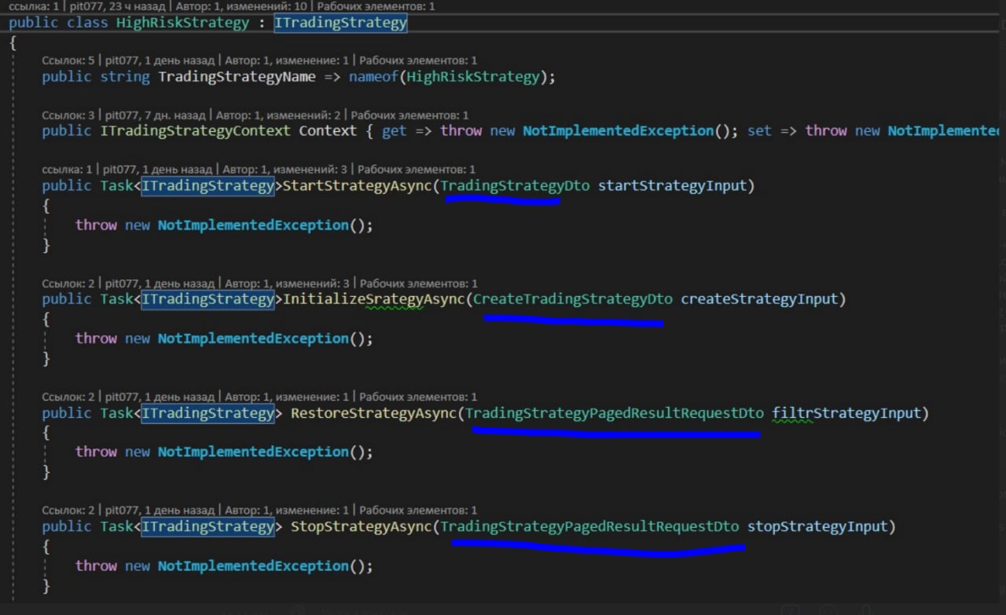
Task: Click TradingStrategyPagedResultRequestDto in StopStrategyAsync parameters
Action: pyautogui.click(x=589, y=526)
